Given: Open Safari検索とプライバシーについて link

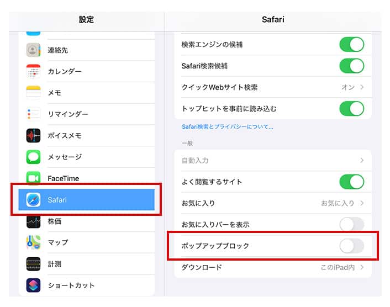Looking at the screenshot, I should coord(228,127).
